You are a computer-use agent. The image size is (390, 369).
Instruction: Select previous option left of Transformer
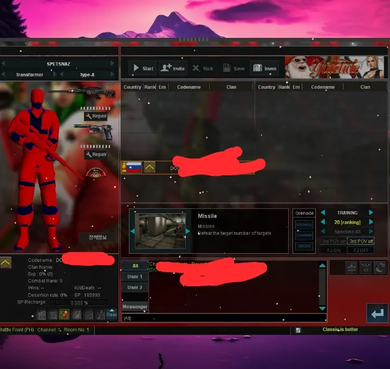pyautogui.click(x=3, y=74)
